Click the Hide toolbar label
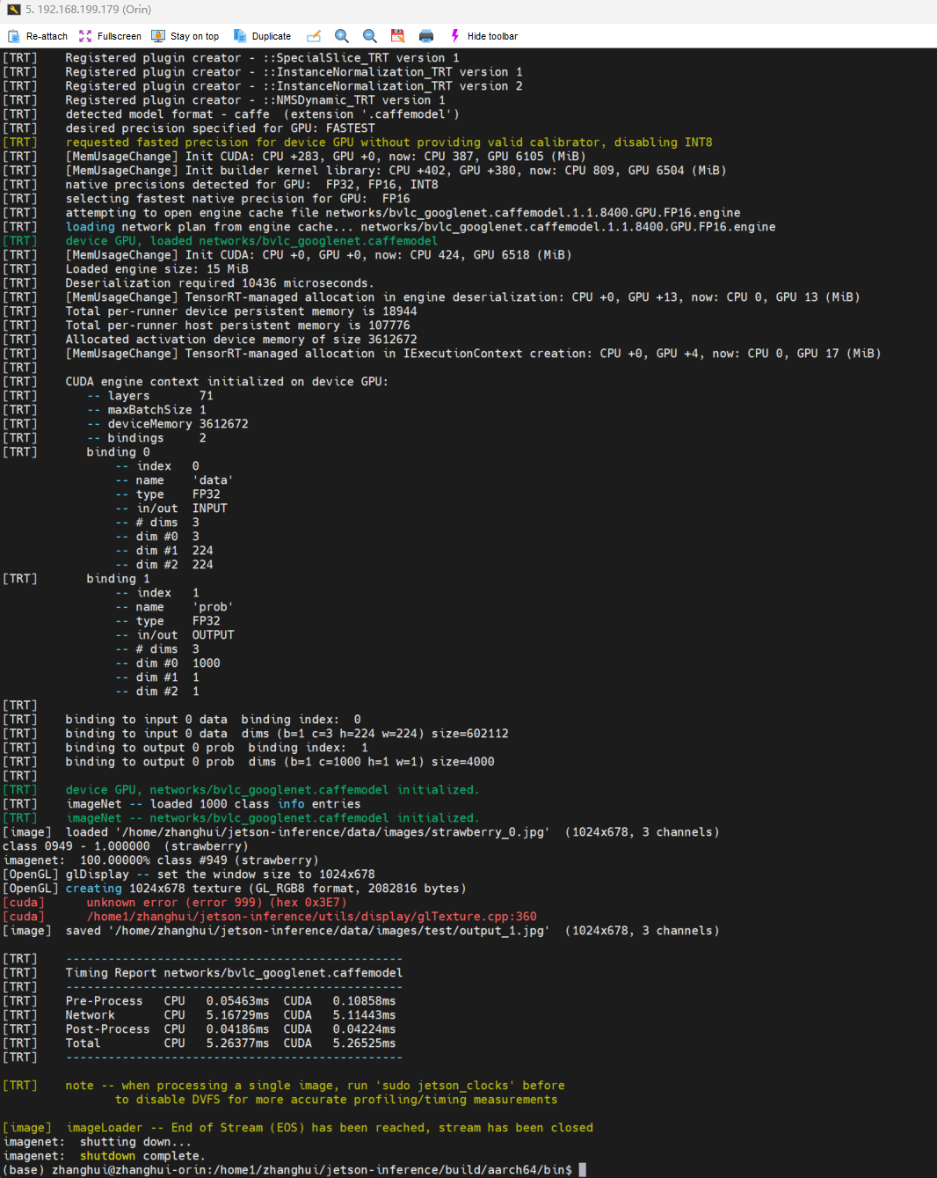The image size is (937, 1178). tap(492, 37)
